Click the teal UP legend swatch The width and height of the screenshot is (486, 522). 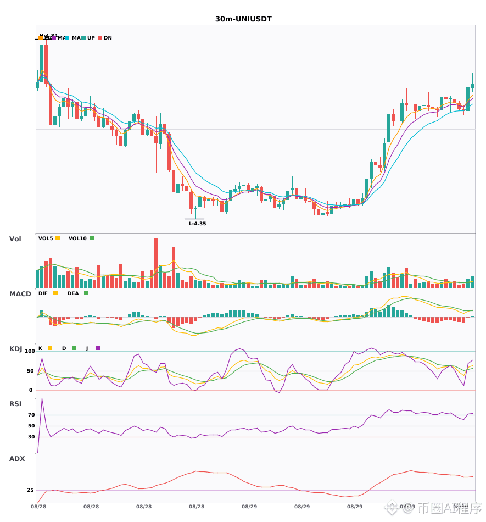click(83, 38)
